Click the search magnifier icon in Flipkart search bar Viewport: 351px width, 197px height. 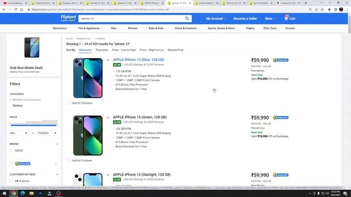187,19
